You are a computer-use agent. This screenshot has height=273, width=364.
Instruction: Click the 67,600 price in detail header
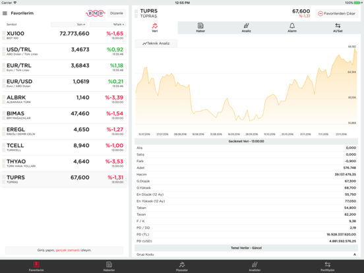[x=301, y=11]
